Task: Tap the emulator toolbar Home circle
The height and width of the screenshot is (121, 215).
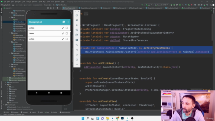Action: pyautogui.click(x=77, y=54)
